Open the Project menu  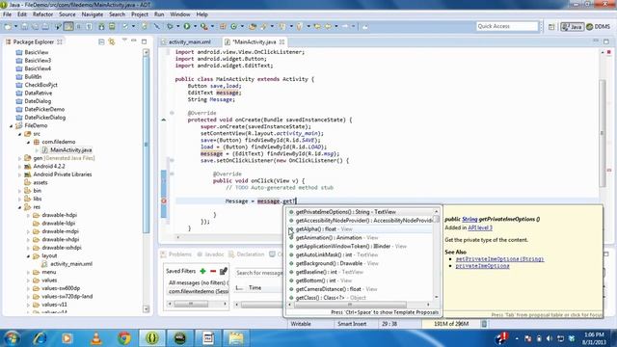(140, 14)
